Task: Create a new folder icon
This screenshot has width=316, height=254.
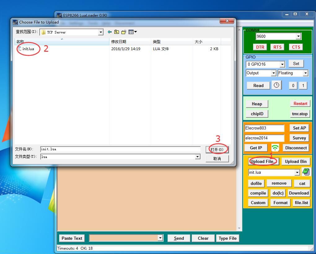Action: tap(124, 32)
